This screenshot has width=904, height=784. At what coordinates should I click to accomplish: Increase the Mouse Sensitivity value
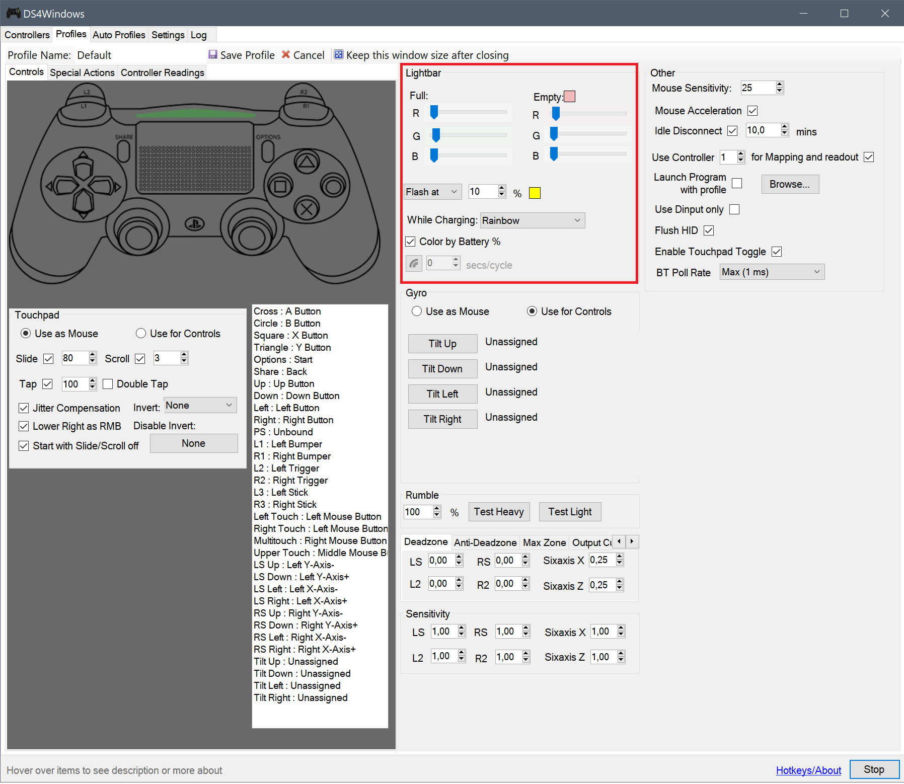(780, 85)
